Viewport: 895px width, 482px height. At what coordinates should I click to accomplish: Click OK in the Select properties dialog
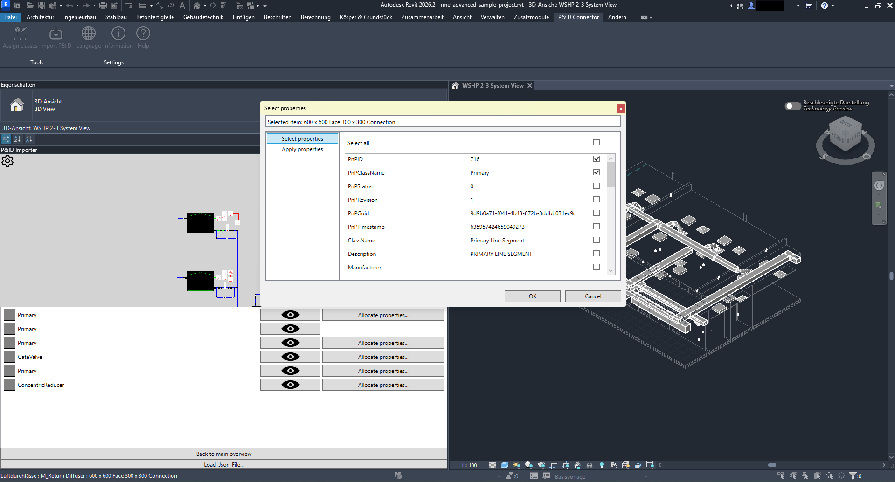532,296
